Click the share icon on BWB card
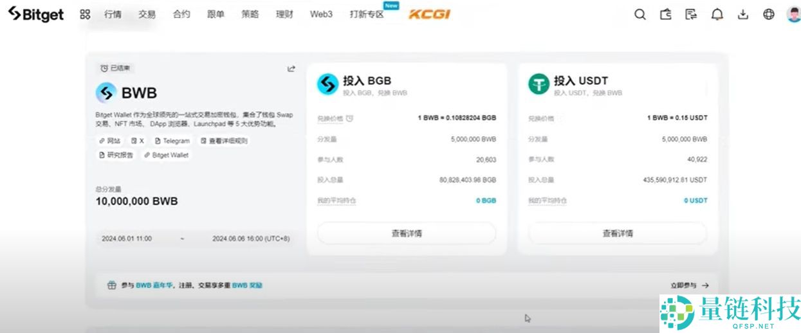 pyautogui.click(x=291, y=68)
